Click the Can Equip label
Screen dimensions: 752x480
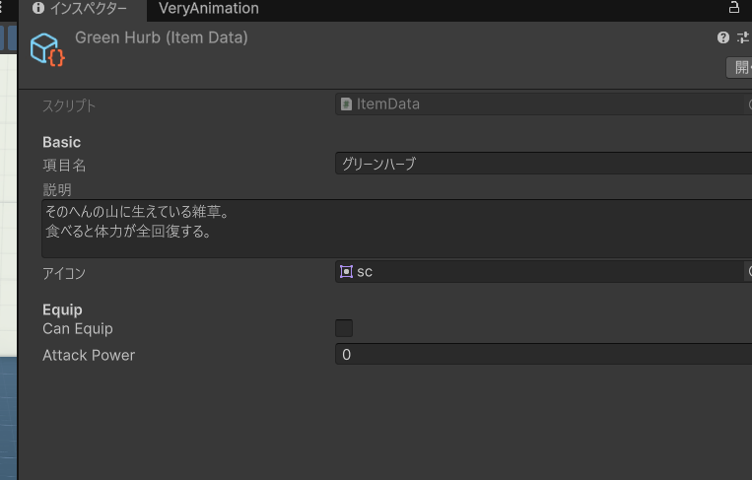coord(78,329)
